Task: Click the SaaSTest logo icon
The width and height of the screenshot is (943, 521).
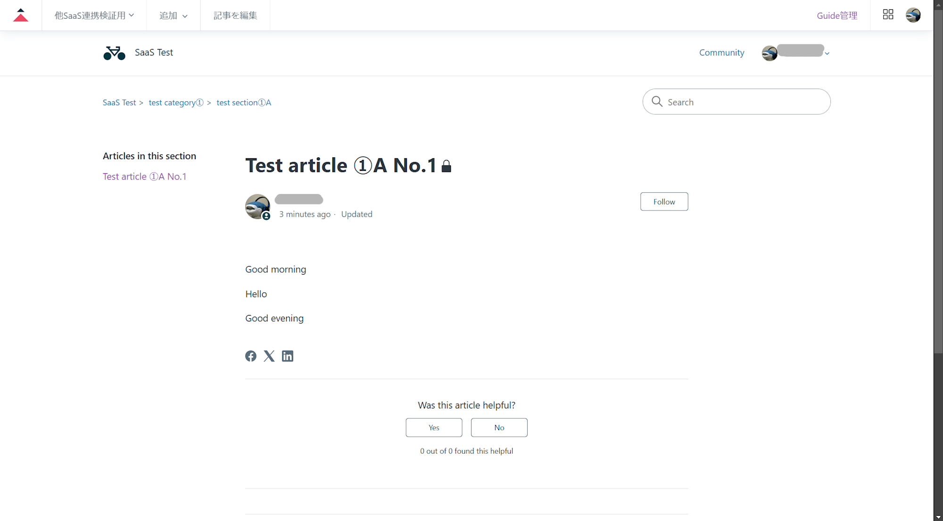Action: pyautogui.click(x=114, y=53)
